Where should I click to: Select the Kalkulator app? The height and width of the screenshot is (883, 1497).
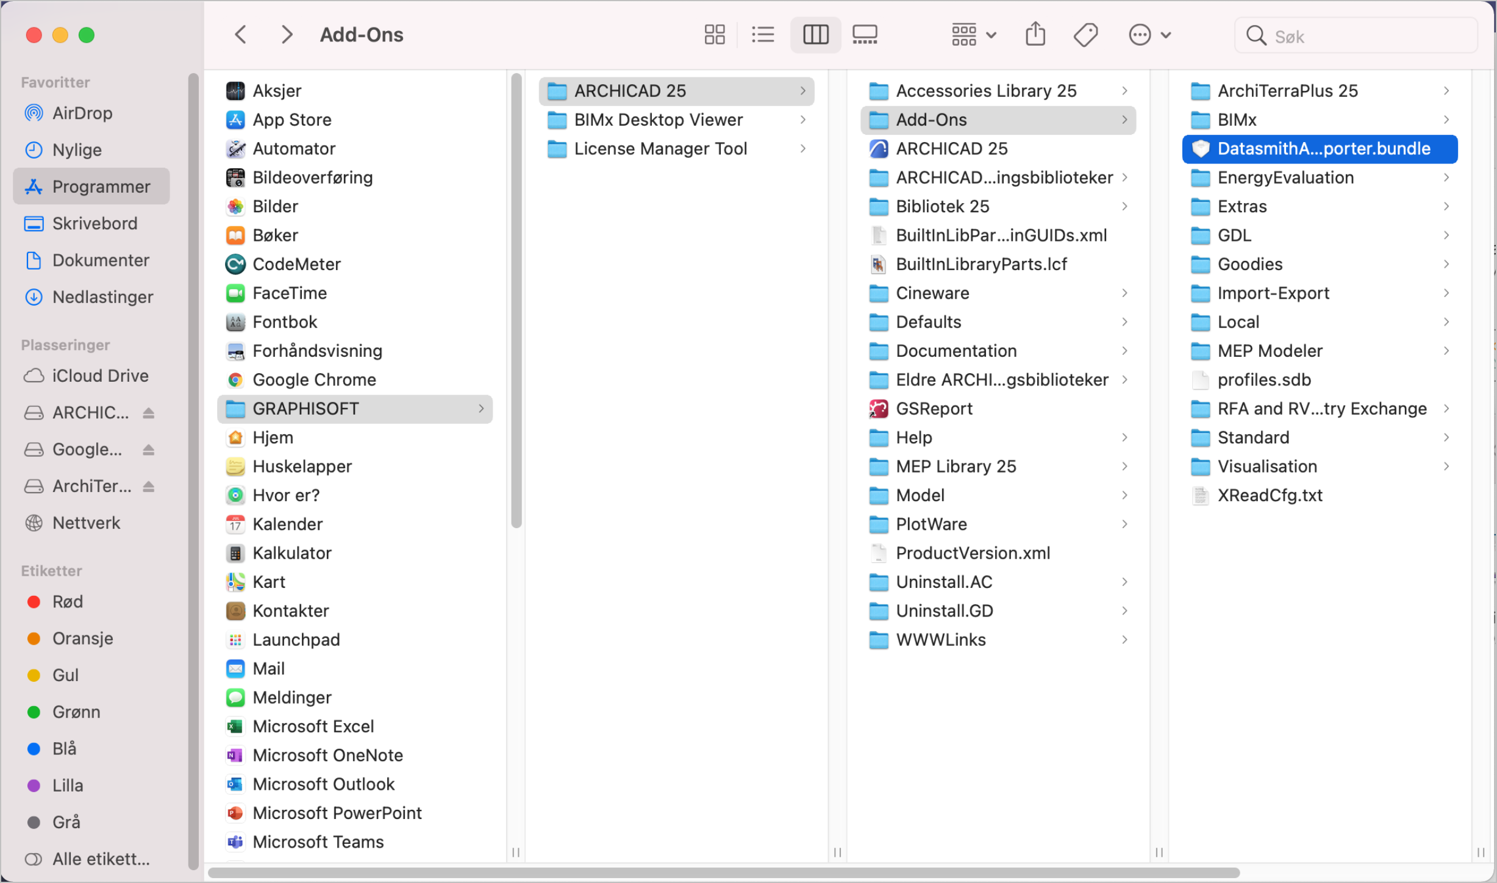355,553
